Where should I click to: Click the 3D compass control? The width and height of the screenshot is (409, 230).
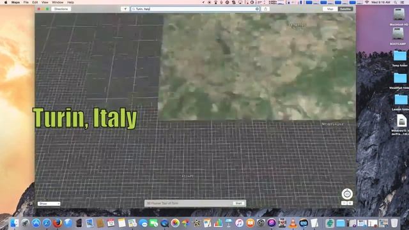click(x=347, y=194)
